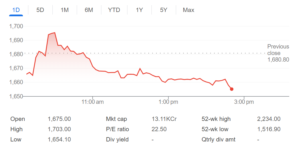The width and height of the screenshot is (305, 150).
Task: Click the P/E ratio value 22.50
Action: (x=159, y=129)
